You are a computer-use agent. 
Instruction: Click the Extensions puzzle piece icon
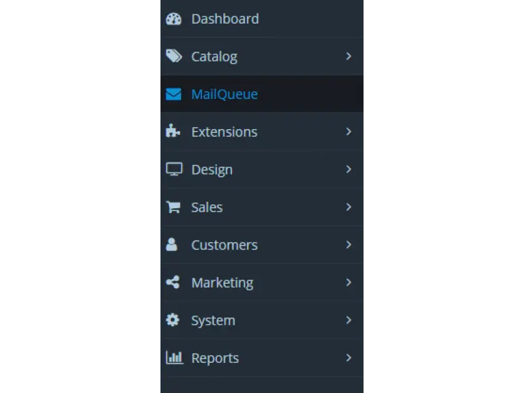tap(173, 131)
